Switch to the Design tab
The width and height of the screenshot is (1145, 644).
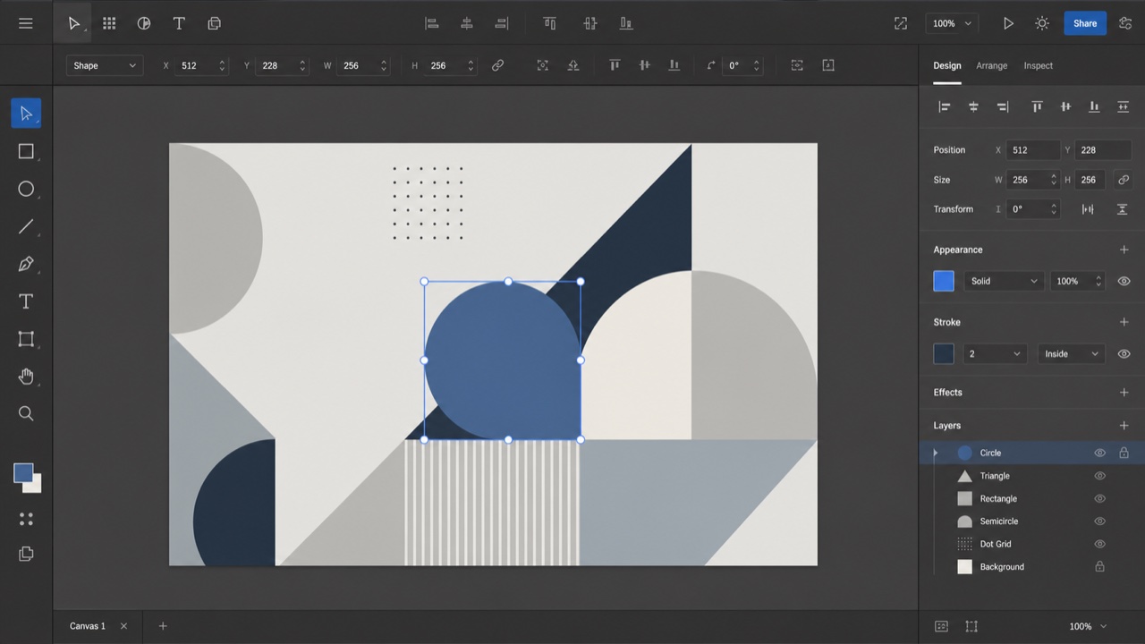[947, 65]
